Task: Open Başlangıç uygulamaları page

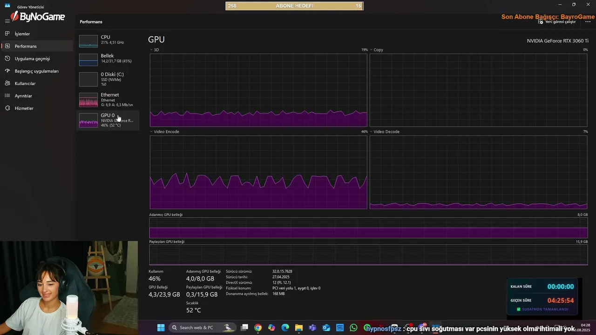Action: coord(36,71)
